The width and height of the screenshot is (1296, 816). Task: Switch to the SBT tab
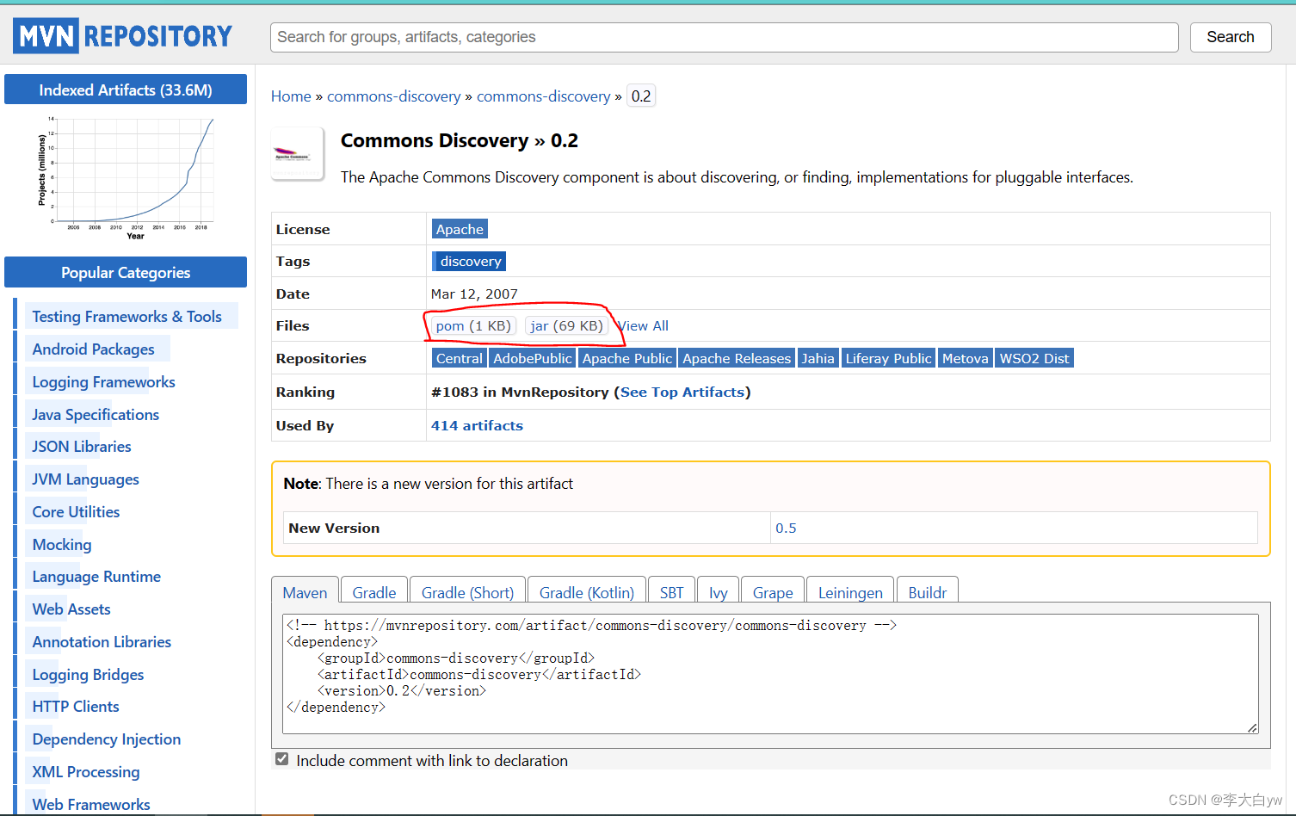click(x=671, y=592)
